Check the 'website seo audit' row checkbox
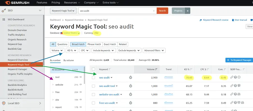 click(93, 94)
